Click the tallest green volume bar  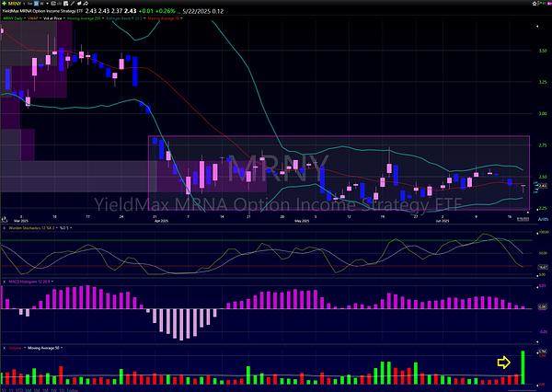point(523,367)
